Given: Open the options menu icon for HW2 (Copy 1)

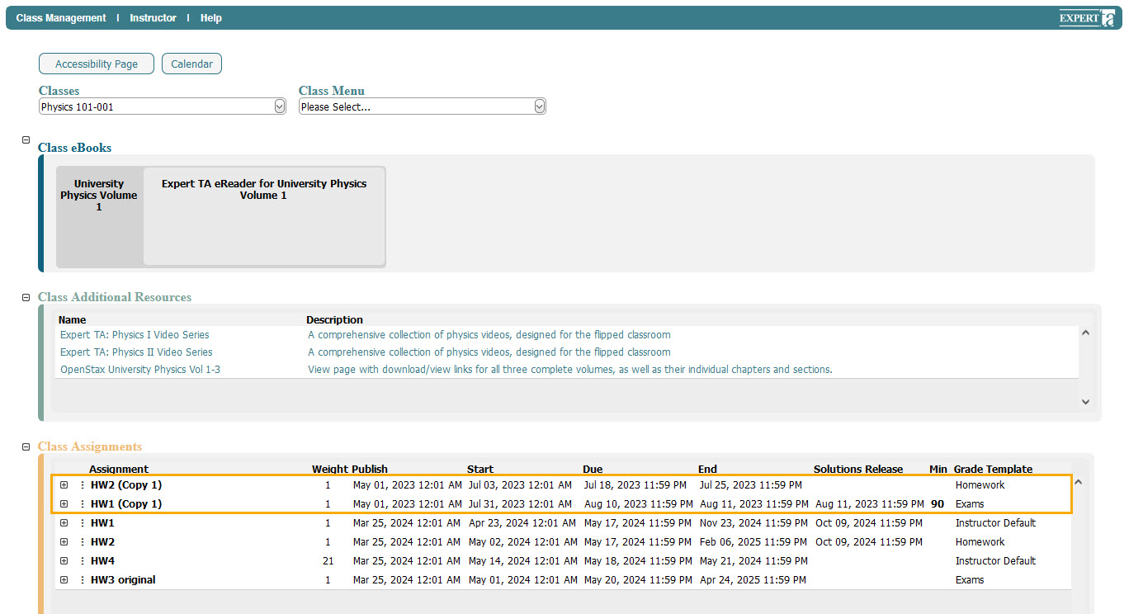Looking at the screenshot, I should [x=82, y=485].
